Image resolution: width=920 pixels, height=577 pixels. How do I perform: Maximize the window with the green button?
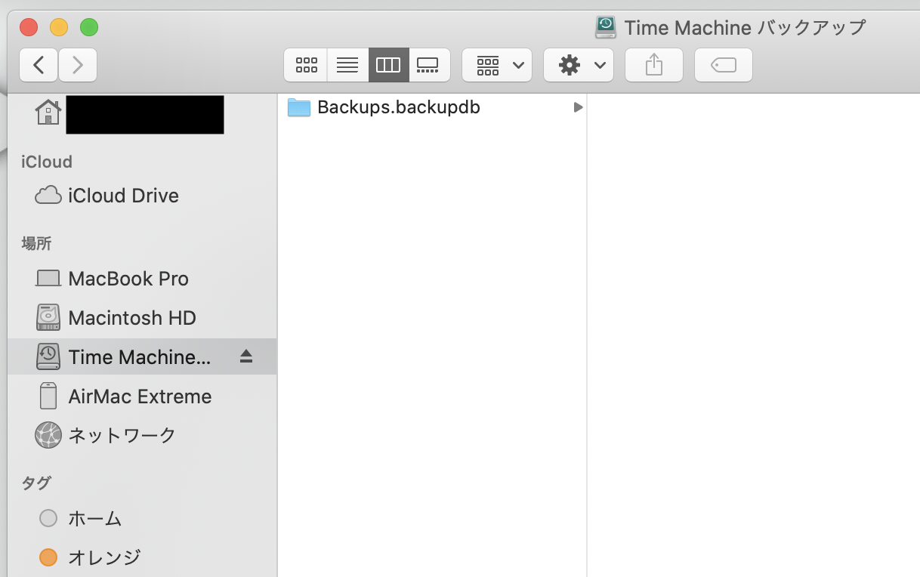point(89,28)
